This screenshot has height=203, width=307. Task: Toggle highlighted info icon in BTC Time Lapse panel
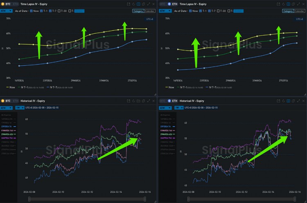pos(138,4)
